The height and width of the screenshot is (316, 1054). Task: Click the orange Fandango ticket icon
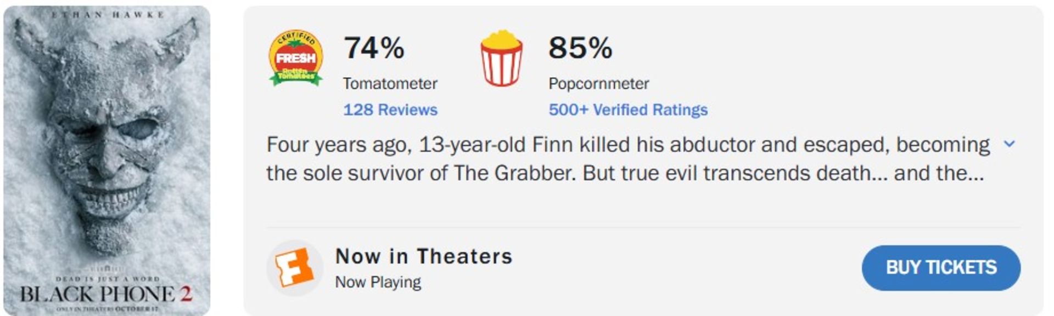(294, 267)
